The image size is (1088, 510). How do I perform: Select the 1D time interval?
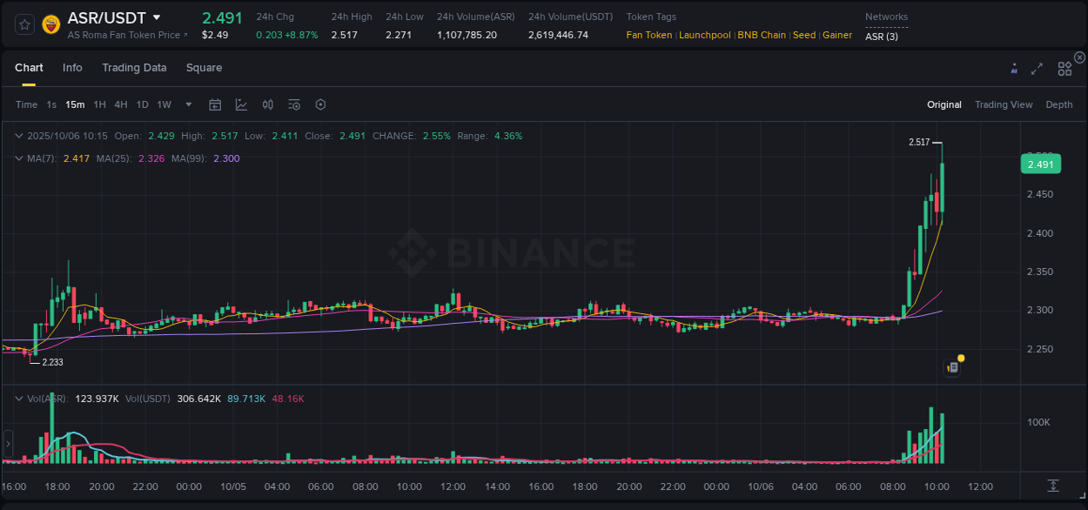[142, 104]
